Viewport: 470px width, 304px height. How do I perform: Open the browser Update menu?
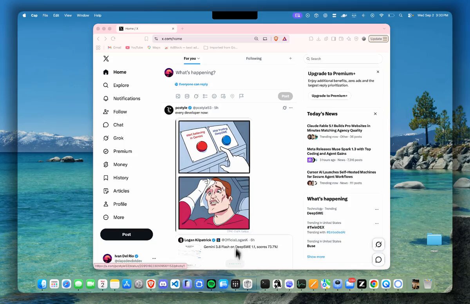tap(379, 39)
